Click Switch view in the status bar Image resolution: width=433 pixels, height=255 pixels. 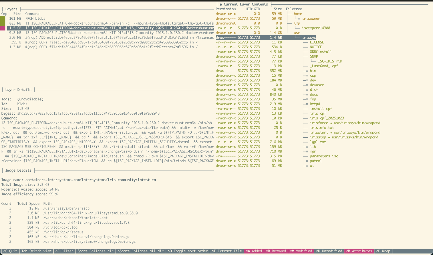(x=36, y=251)
